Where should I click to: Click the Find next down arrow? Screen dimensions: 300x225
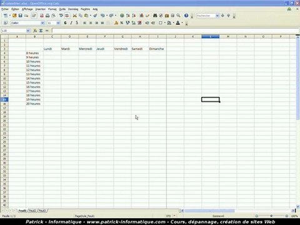(x=222, y=16)
